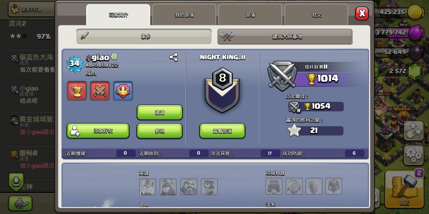
Task: Tap the Barbarian King hero icon
Action: coord(147,187)
